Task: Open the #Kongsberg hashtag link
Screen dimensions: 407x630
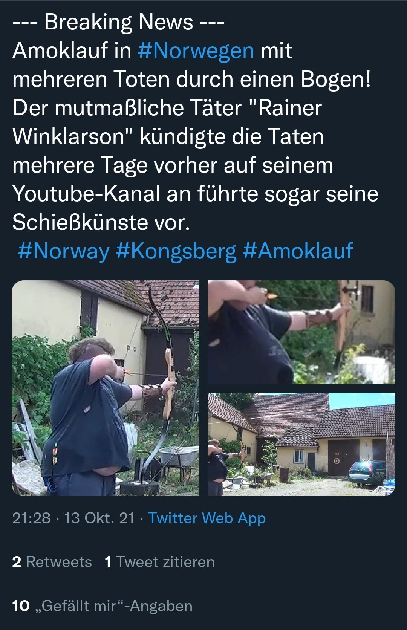Action: pyautogui.click(x=176, y=251)
